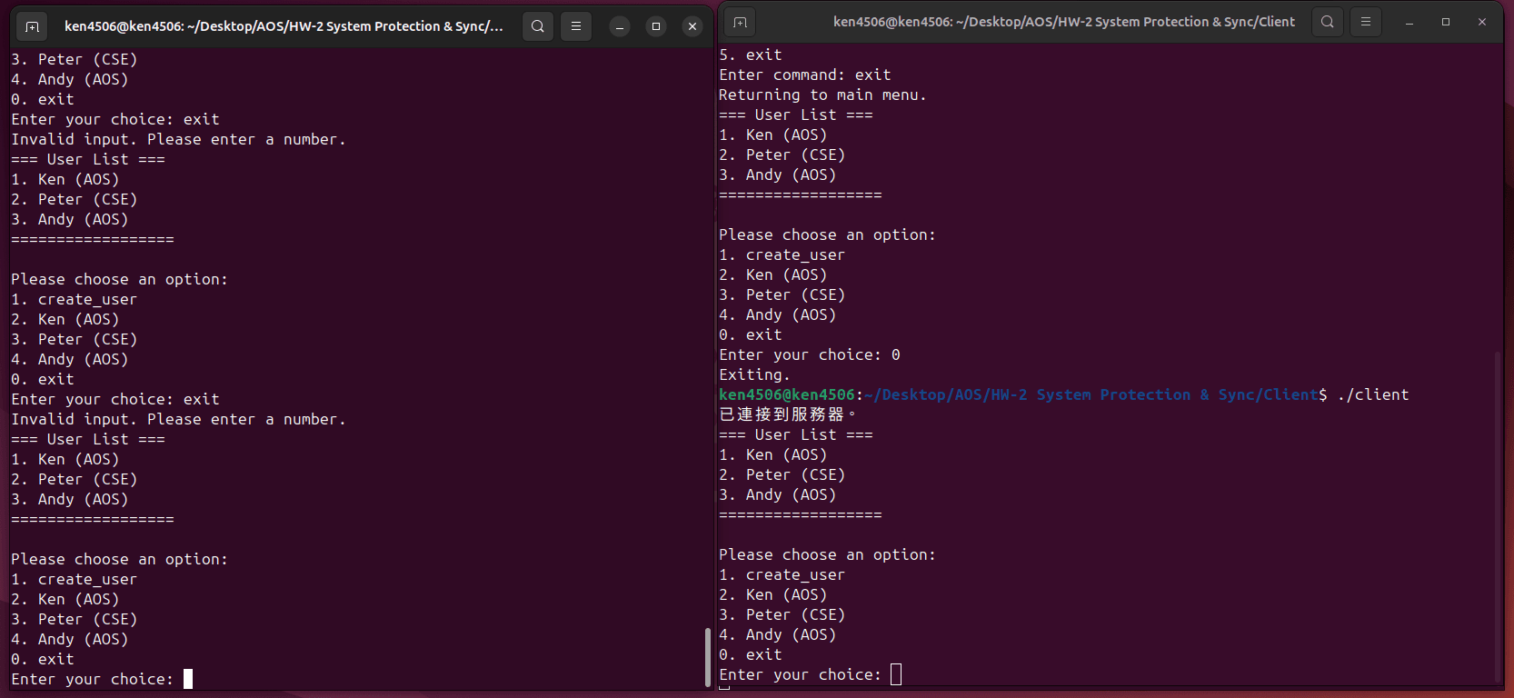
Task: Close the right Client terminal window
Action: click(x=1482, y=22)
